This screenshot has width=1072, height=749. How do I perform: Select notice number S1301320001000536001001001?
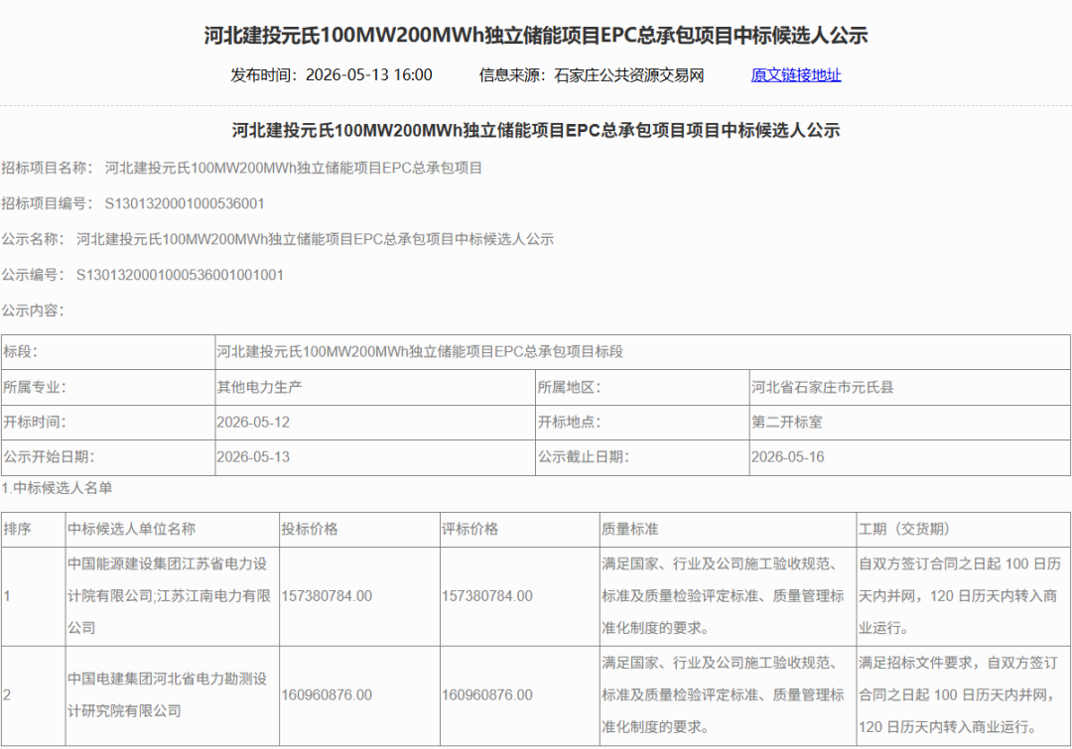coord(180,275)
